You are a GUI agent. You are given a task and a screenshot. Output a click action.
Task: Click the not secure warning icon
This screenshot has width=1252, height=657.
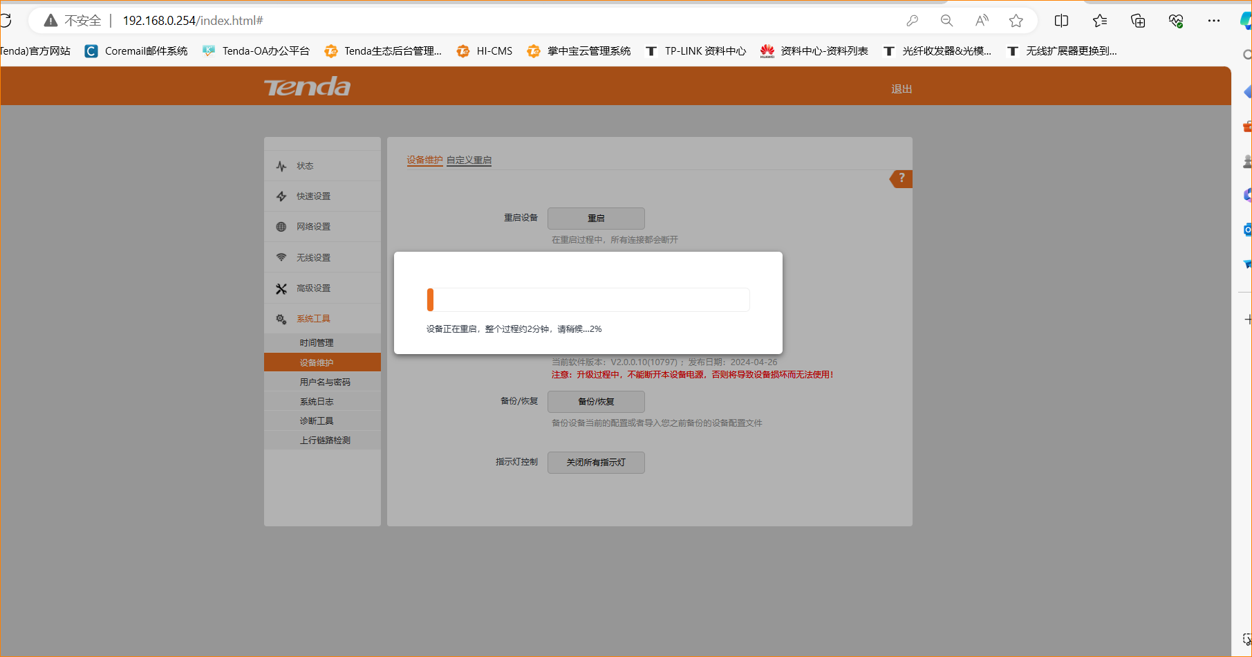tap(50, 21)
